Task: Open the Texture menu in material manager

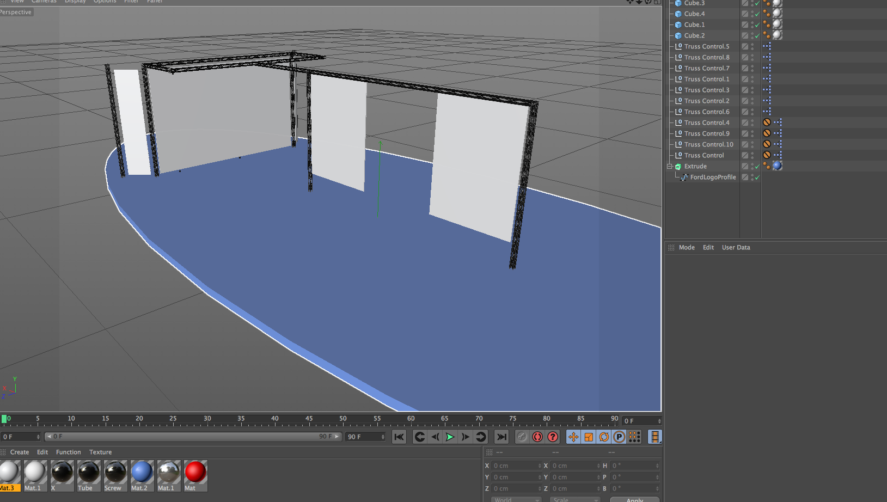Action: tap(100, 452)
